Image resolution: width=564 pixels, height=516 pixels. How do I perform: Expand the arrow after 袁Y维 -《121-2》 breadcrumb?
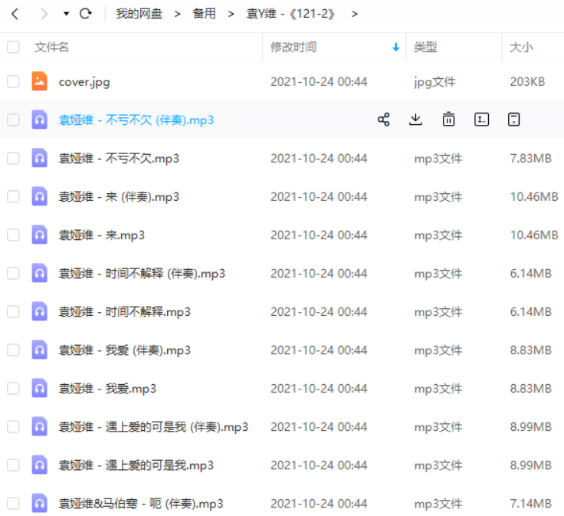(x=354, y=14)
